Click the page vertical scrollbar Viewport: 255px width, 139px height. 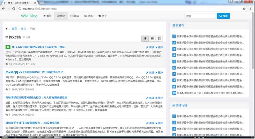tap(253, 41)
